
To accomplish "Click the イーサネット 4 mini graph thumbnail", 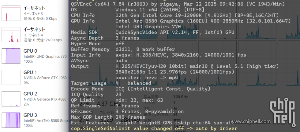I will [11, 35].
